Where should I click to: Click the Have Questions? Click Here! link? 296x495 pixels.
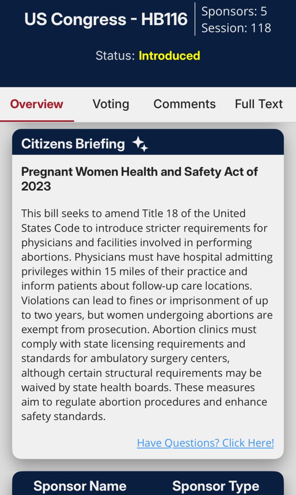point(205,442)
